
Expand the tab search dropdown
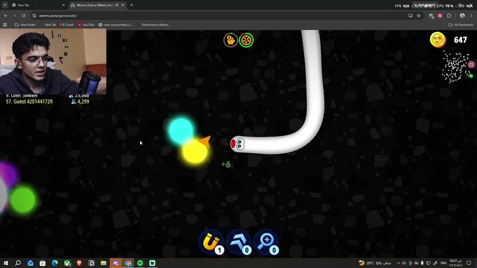[5, 5]
